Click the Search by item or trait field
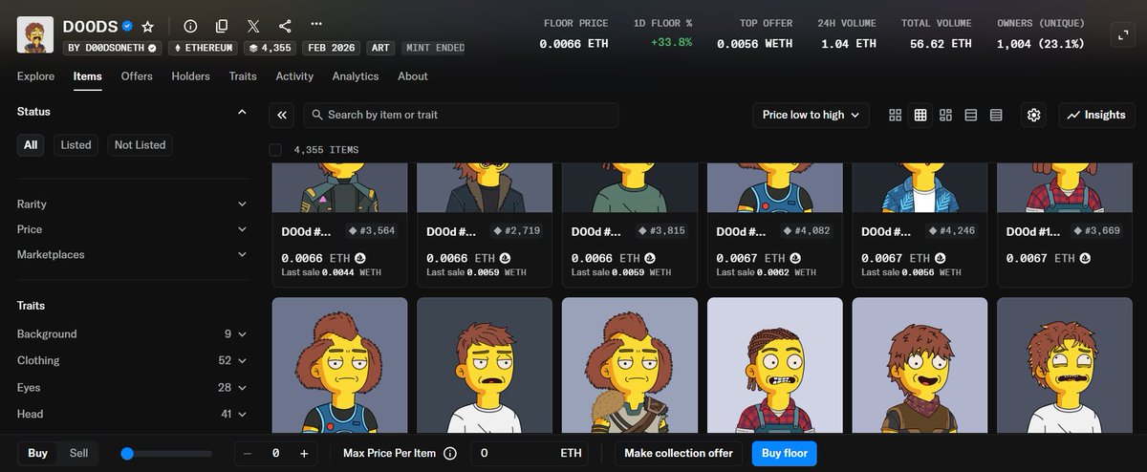The image size is (1147, 472). click(461, 115)
